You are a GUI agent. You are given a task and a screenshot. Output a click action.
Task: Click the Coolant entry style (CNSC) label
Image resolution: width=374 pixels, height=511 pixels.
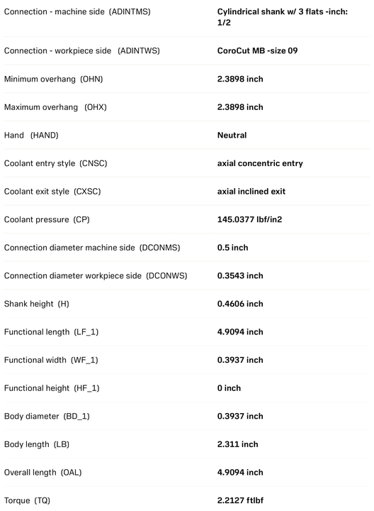tap(55, 163)
